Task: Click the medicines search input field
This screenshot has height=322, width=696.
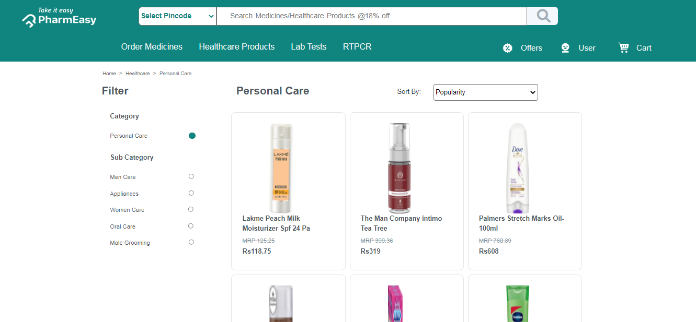Action: (372, 16)
